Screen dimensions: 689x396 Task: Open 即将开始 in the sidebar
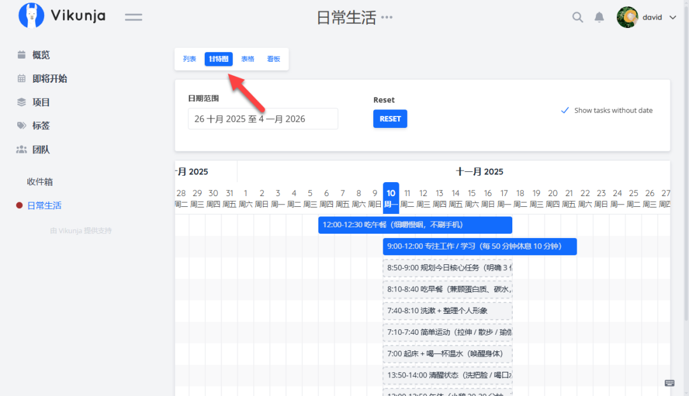coord(50,78)
